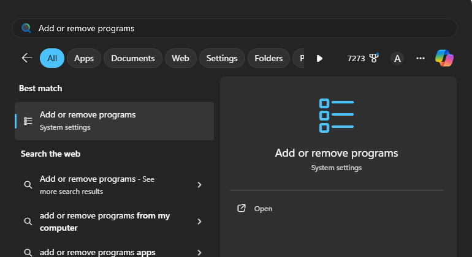472x257 pixels.
Task: Switch to the Apps filter tab
Action: click(x=84, y=58)
